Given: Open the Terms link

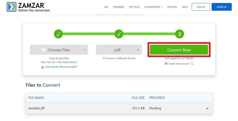Looking at the screenshot, I should (189, 58).
